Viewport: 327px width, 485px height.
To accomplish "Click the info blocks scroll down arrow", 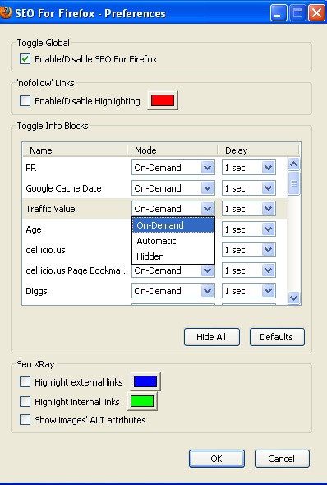I will (293, 298).
